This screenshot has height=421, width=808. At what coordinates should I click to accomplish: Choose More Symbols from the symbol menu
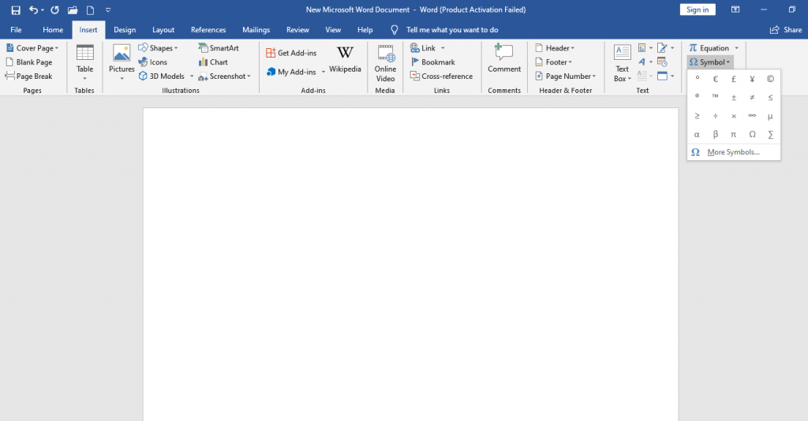[733, 152]
